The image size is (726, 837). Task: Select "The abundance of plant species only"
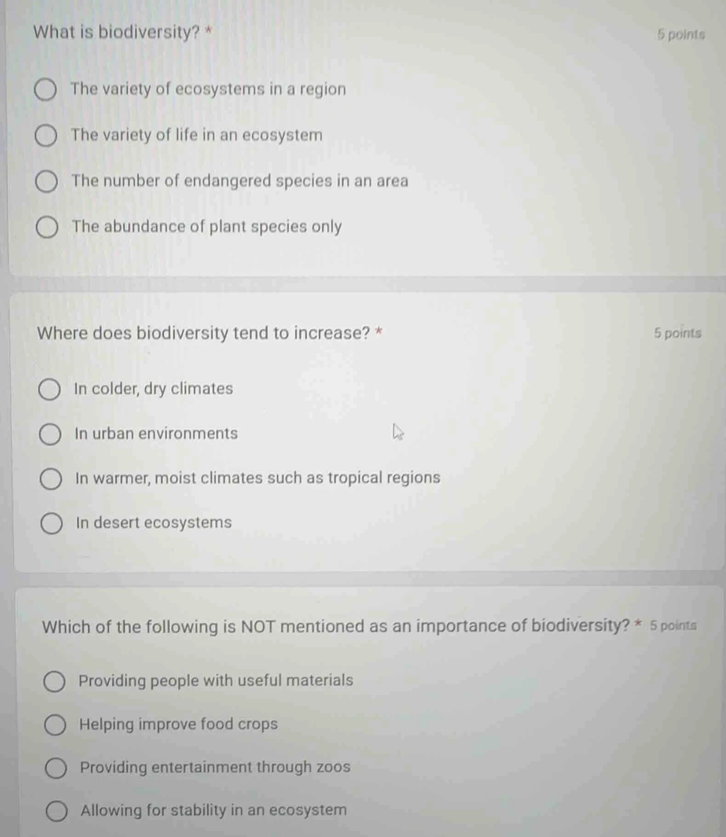coord(46,227)
